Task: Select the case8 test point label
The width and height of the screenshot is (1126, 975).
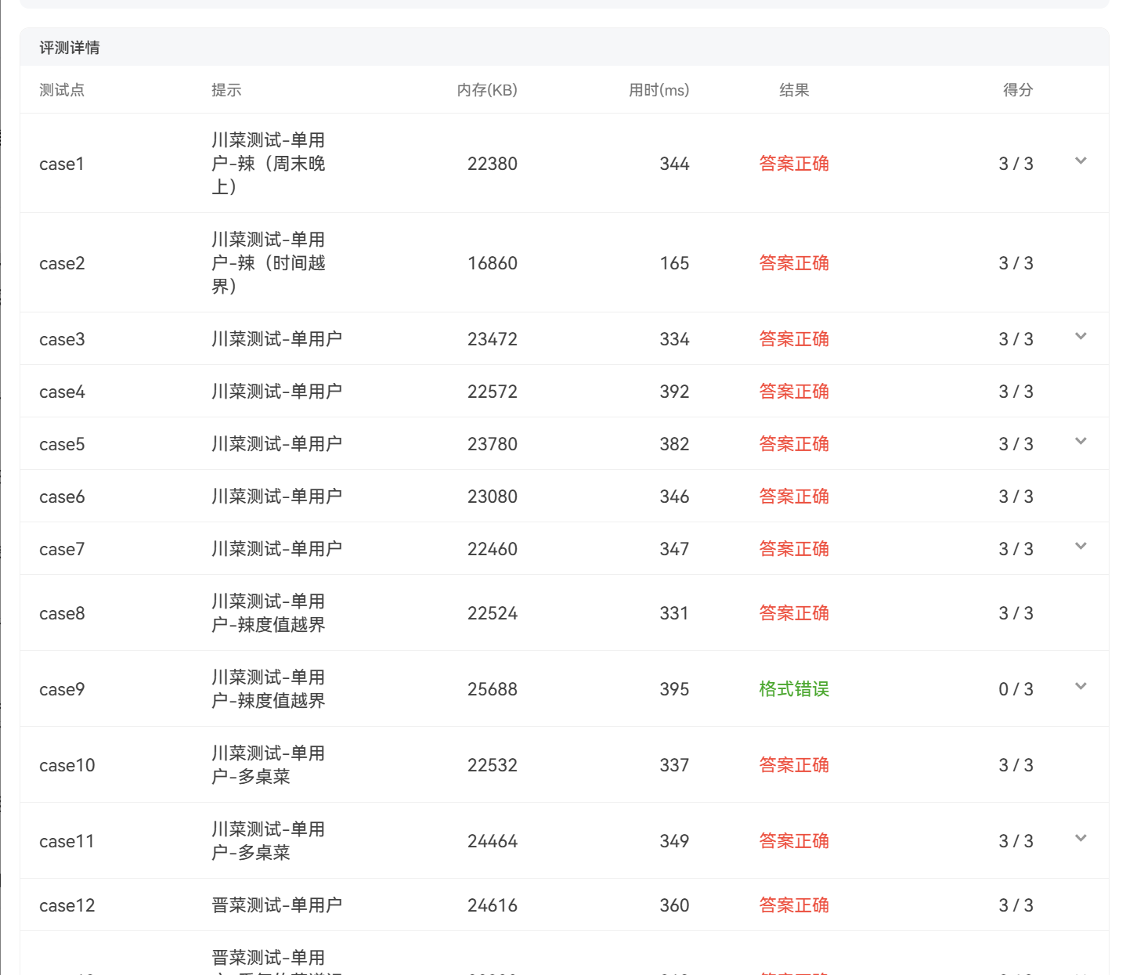Action: coord(62,613)
